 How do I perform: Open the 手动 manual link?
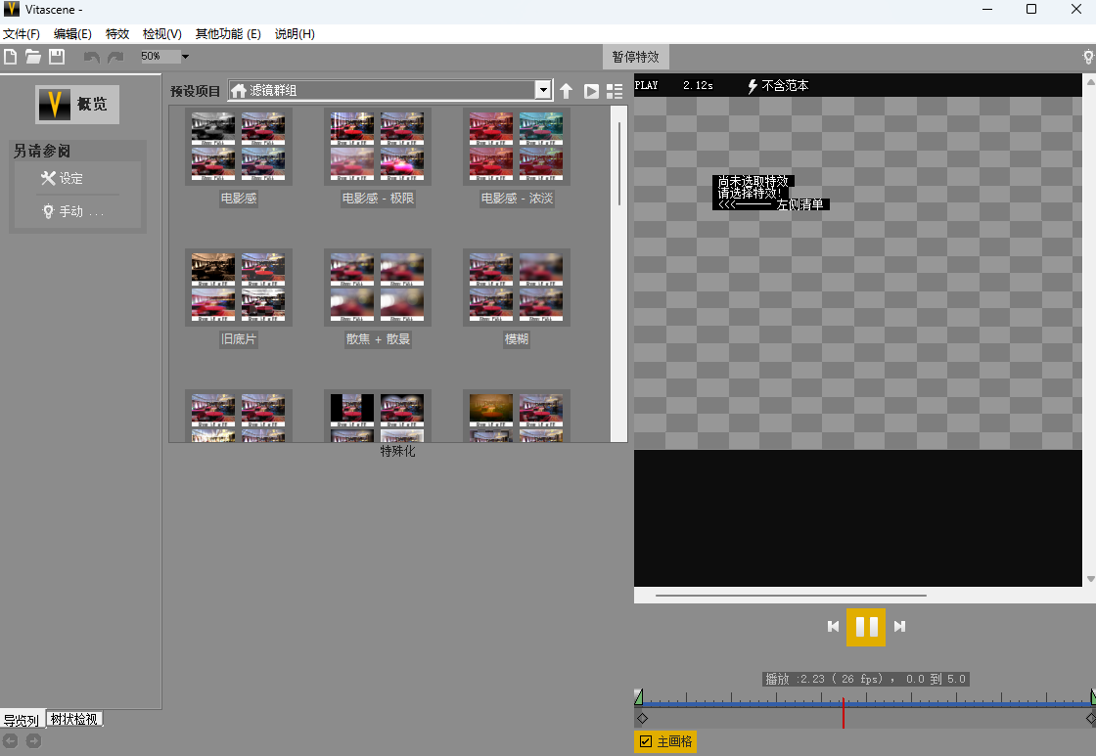click(x=72, y=211)
